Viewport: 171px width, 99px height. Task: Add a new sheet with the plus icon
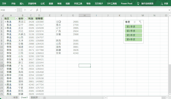click(44, 98)
